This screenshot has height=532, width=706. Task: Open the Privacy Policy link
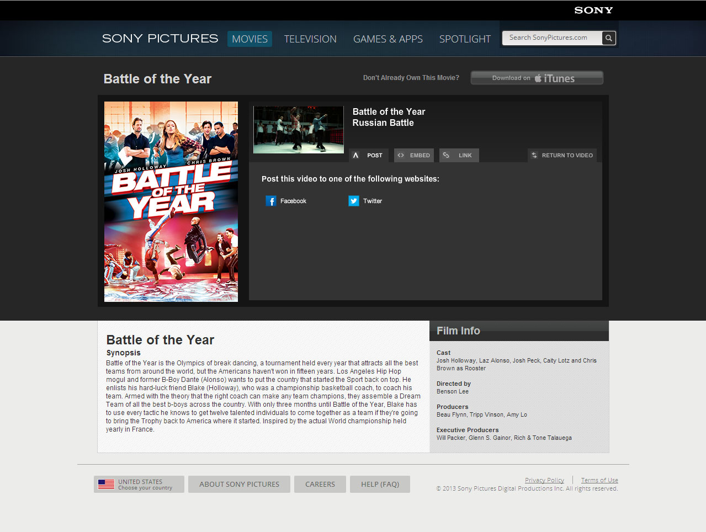[544, 480]
